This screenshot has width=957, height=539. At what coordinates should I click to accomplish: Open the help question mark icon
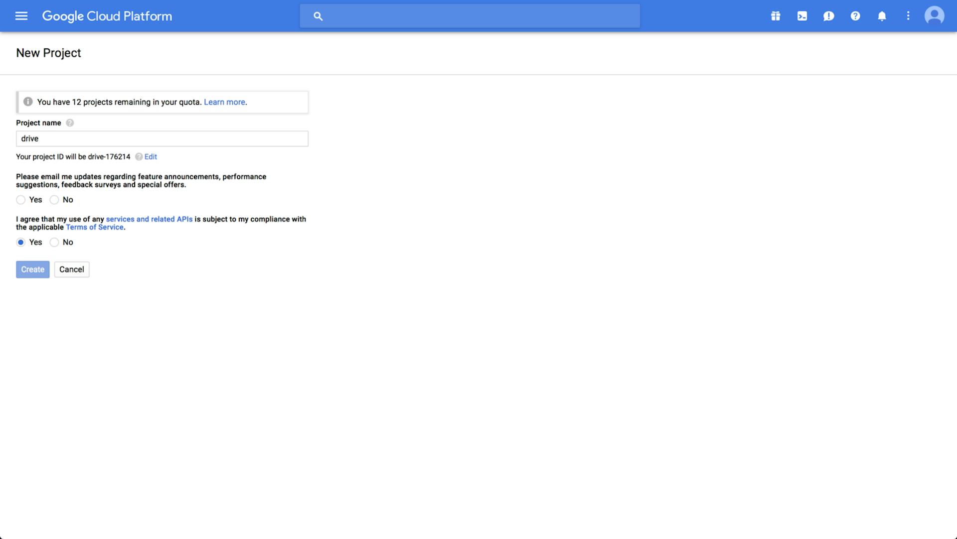point(855,15)
